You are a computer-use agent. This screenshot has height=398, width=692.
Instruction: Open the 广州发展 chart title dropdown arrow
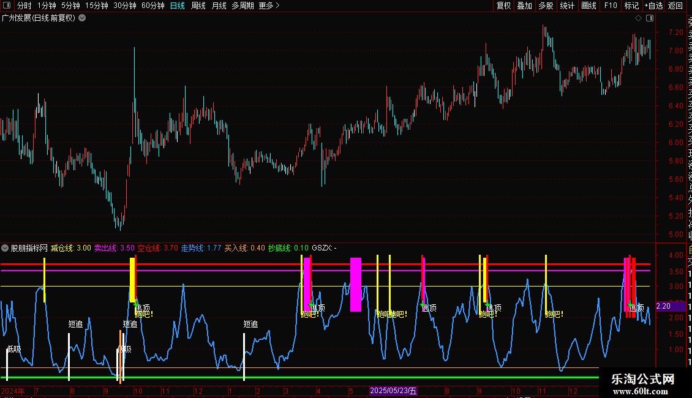click(82, 18)
